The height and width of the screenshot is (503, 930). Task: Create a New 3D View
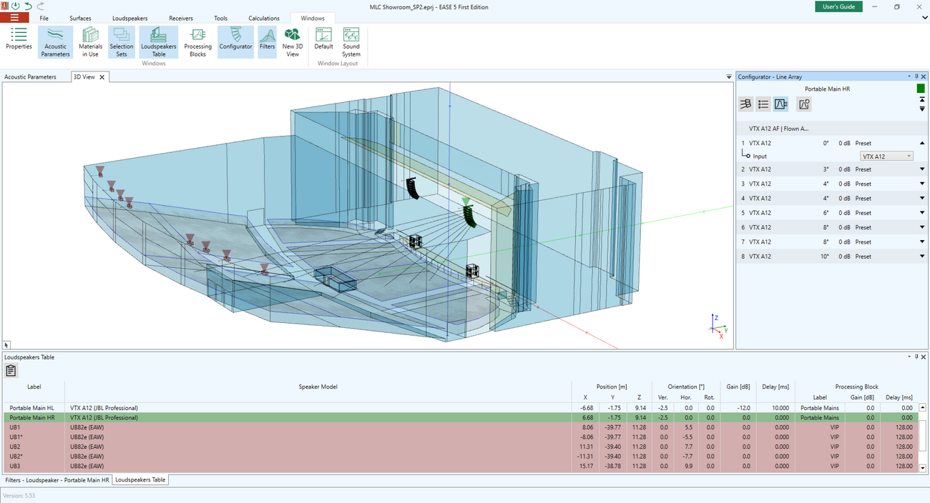click(292, 42)
